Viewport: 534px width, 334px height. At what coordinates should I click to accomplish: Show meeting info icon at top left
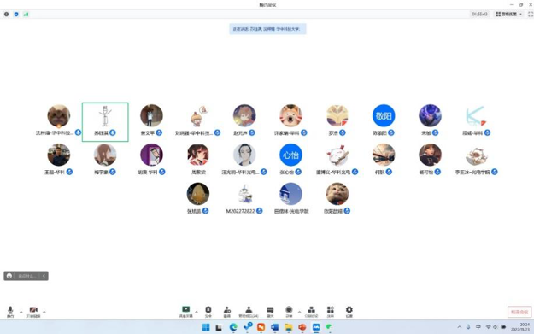6,14
